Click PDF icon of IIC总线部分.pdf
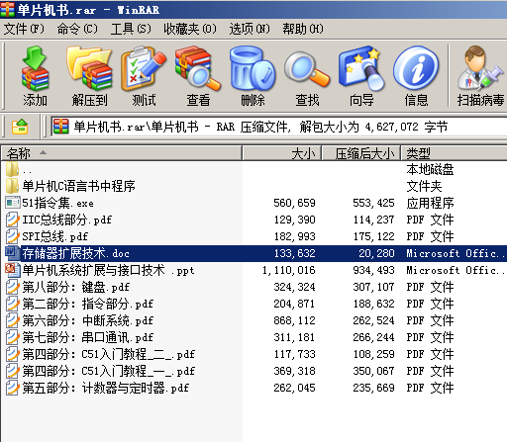The image size is (507, 442). pos(13,220)
